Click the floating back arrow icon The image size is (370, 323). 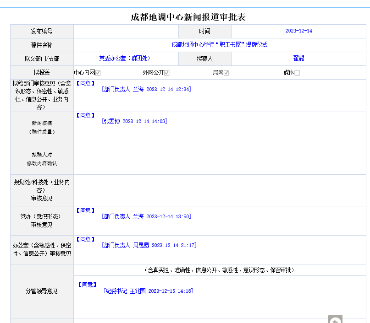click(x=335, y=320)
